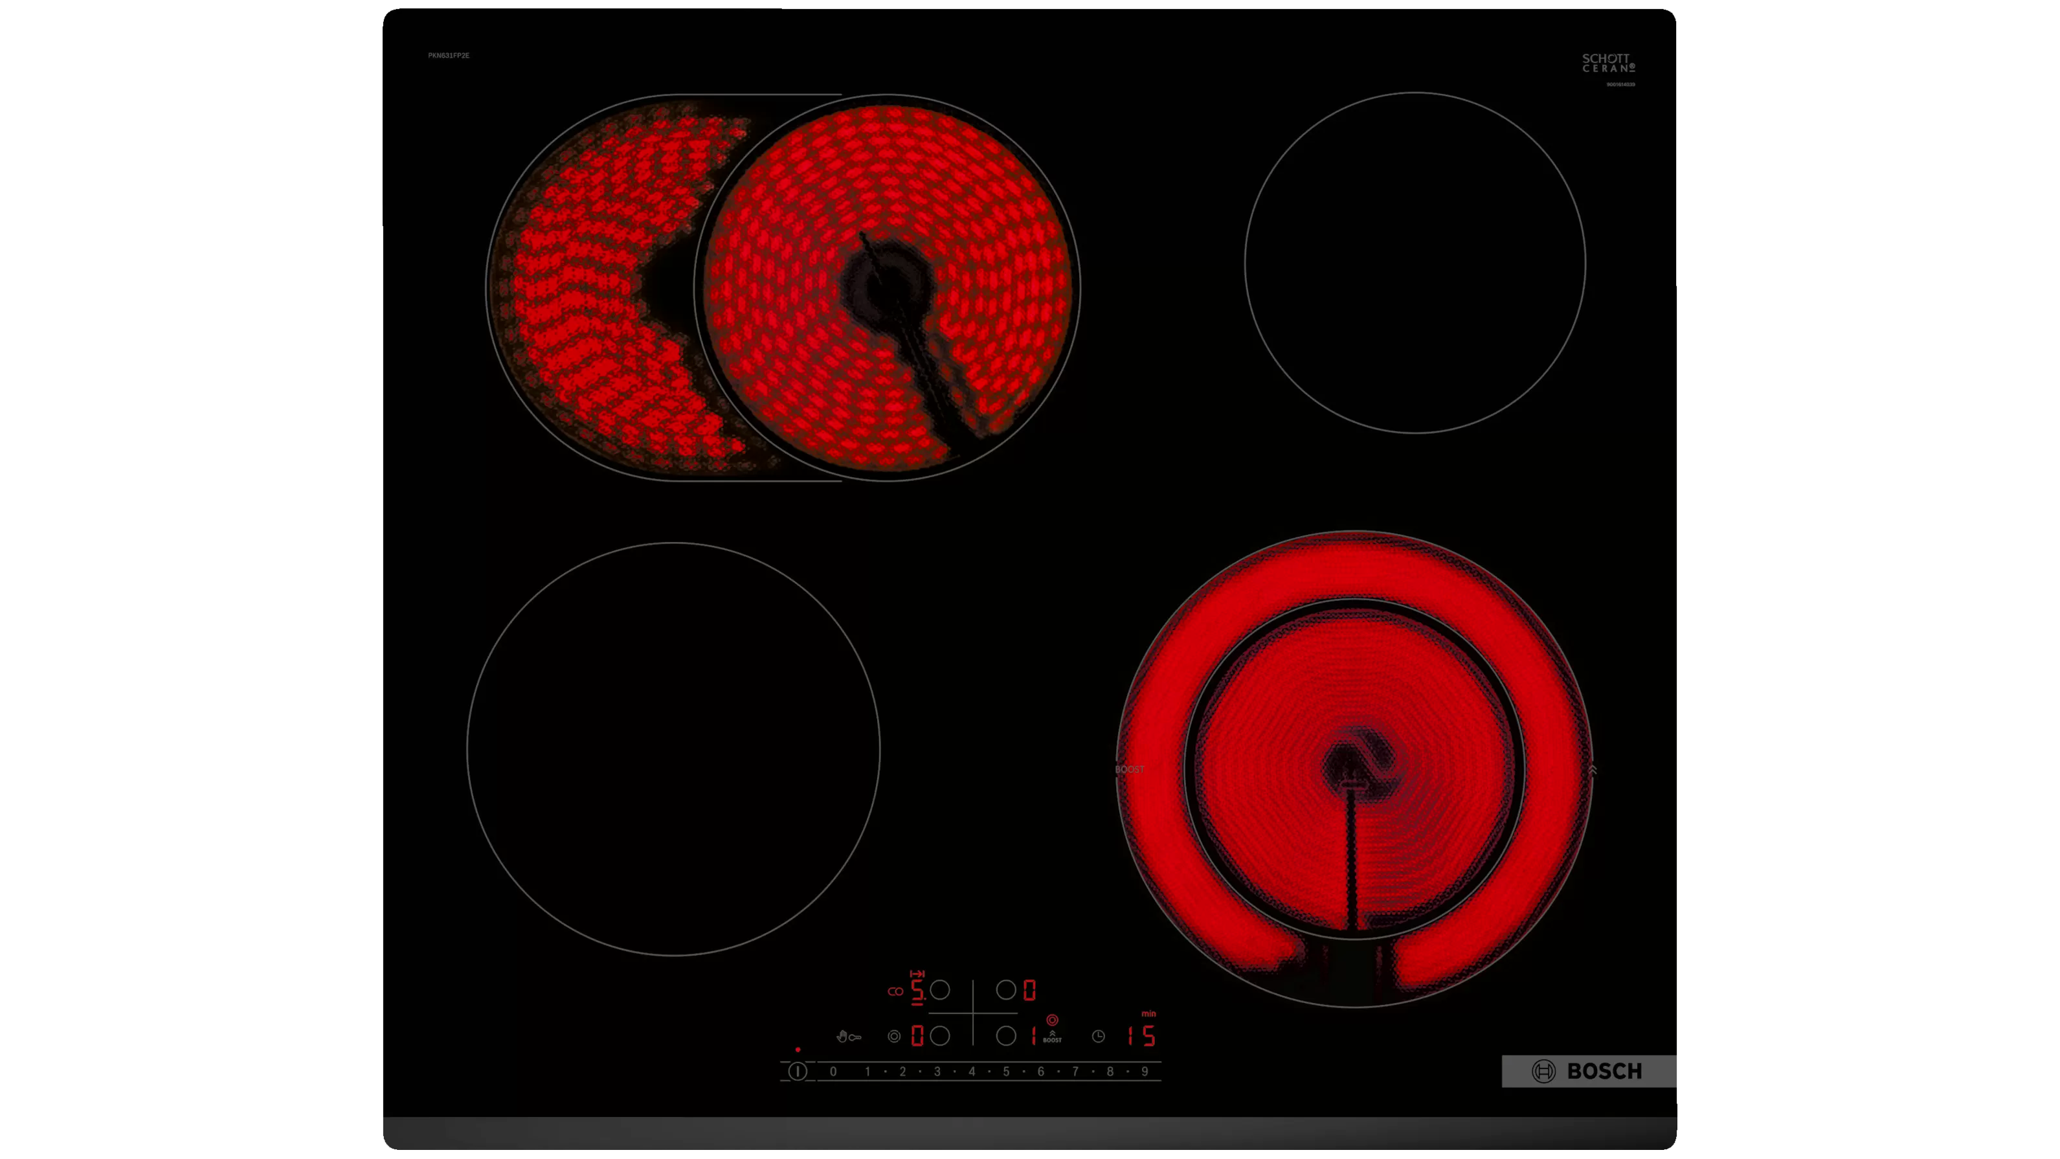2060x1159 pixels.
Task: Click the 15 min timer display
Action: coord(1141,1036)
